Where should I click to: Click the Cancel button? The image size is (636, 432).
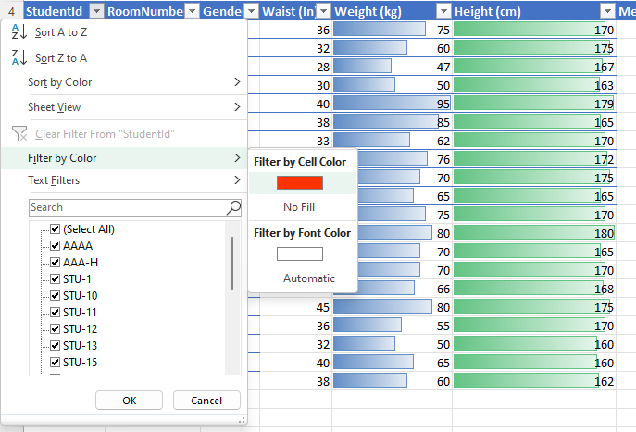206,401
